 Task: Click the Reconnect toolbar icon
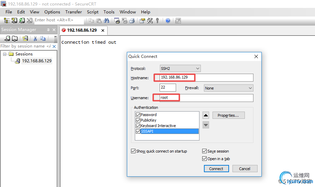point(22,21)
